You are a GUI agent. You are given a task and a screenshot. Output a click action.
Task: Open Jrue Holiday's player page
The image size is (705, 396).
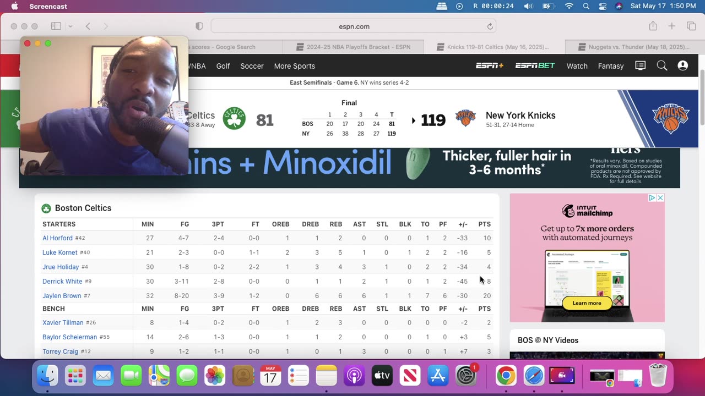pyautogui.click(x=61, y=267)
